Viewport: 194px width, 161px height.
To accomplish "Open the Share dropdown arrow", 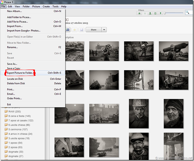I will click(104, 30).
